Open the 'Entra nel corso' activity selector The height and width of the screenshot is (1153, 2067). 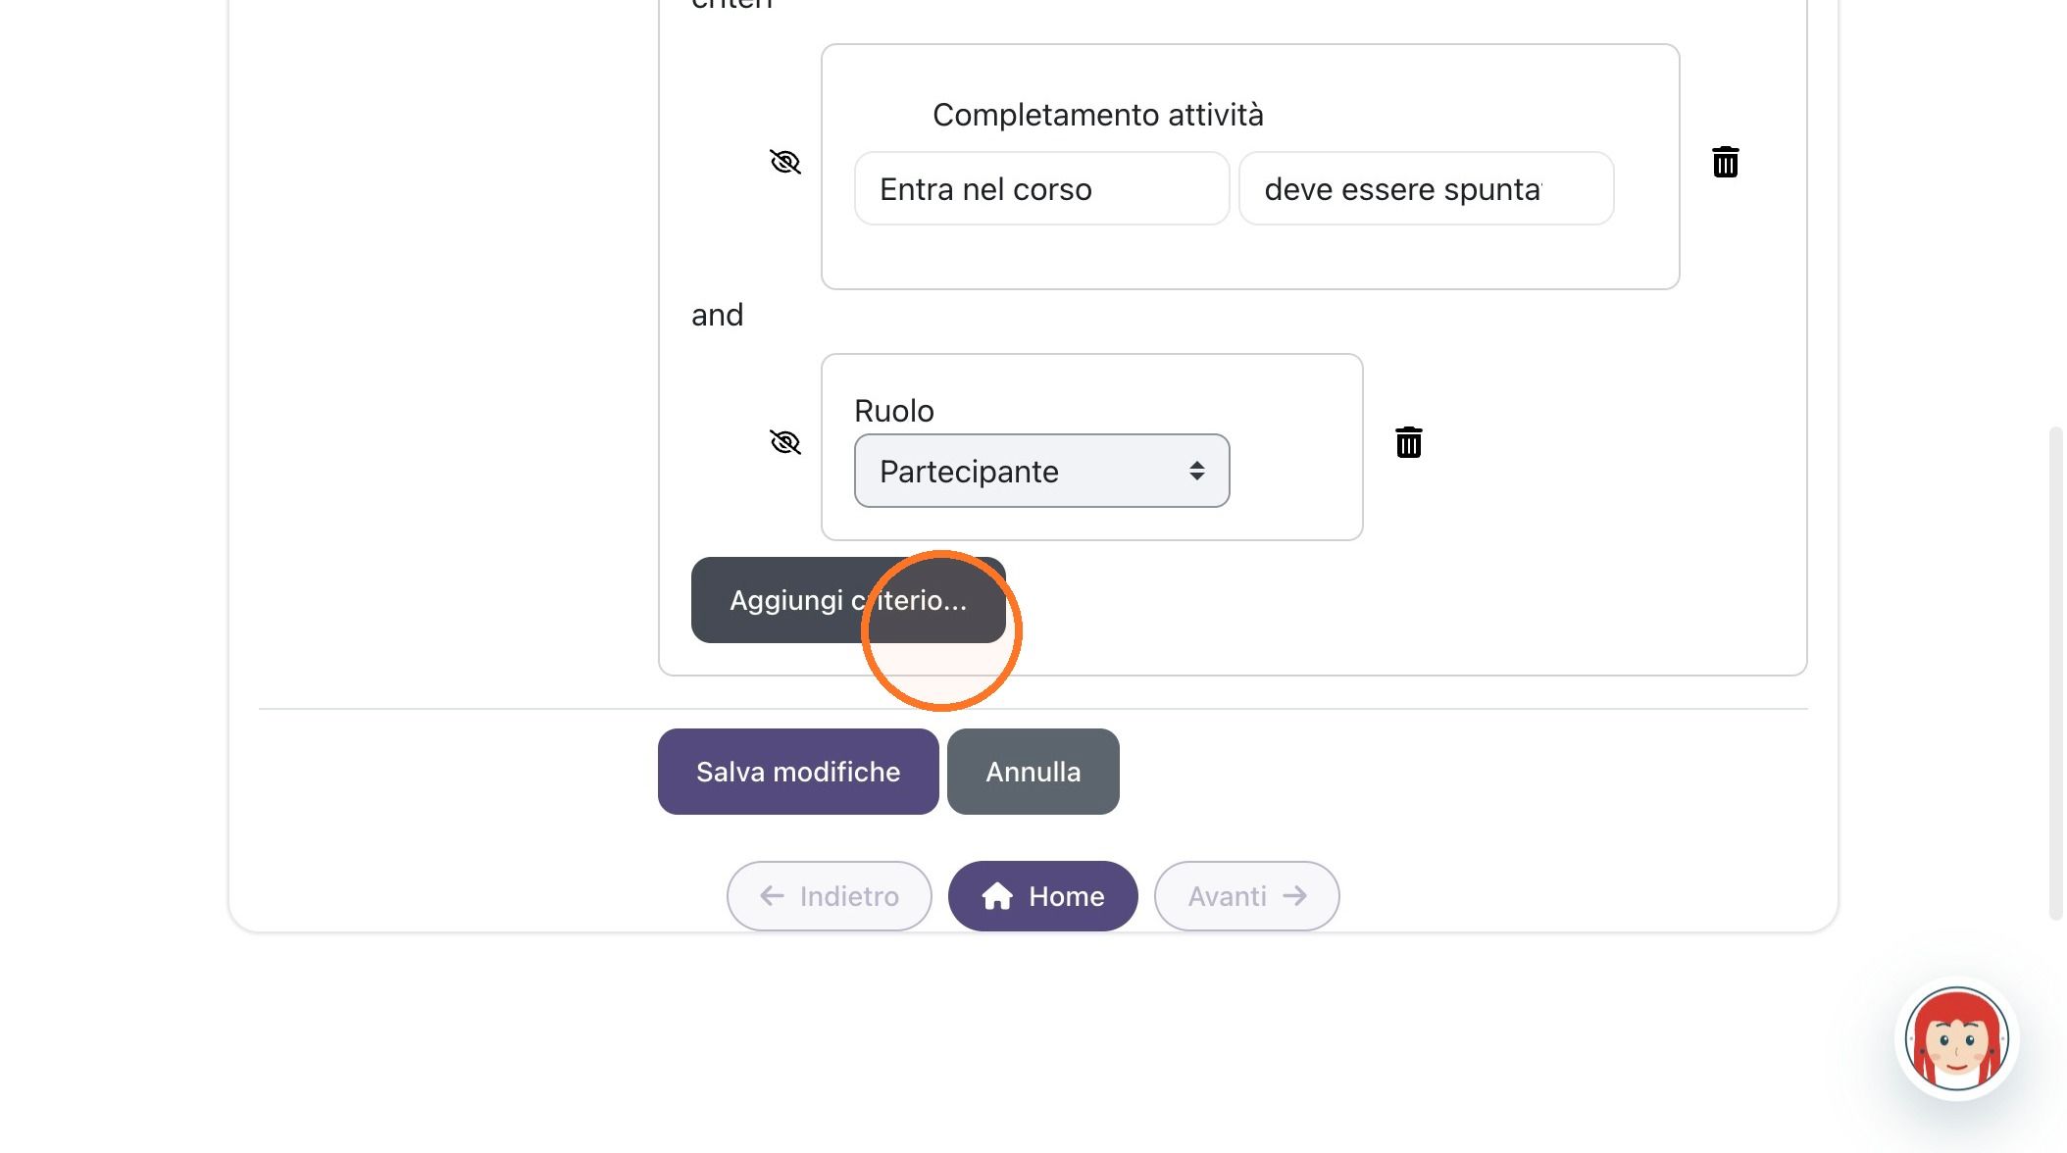coord(1041,188)
